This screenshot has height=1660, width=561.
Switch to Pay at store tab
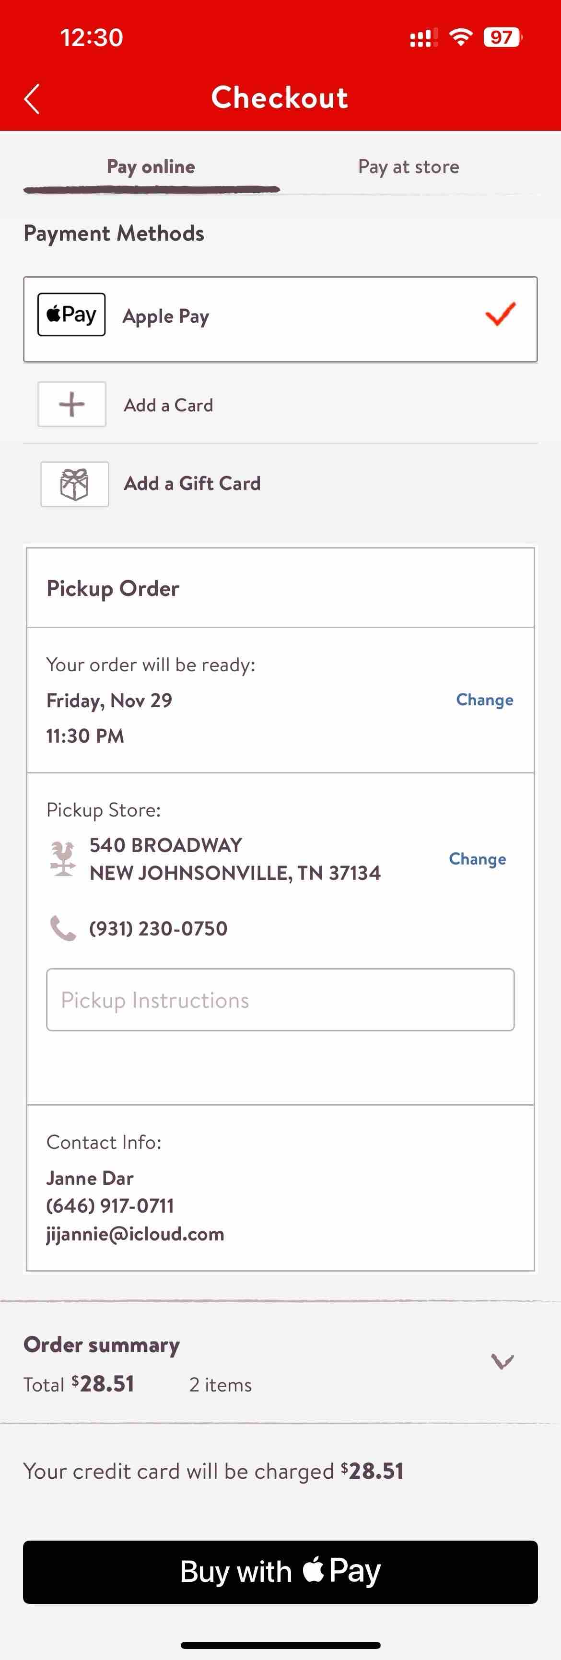[x=409, y=167]
